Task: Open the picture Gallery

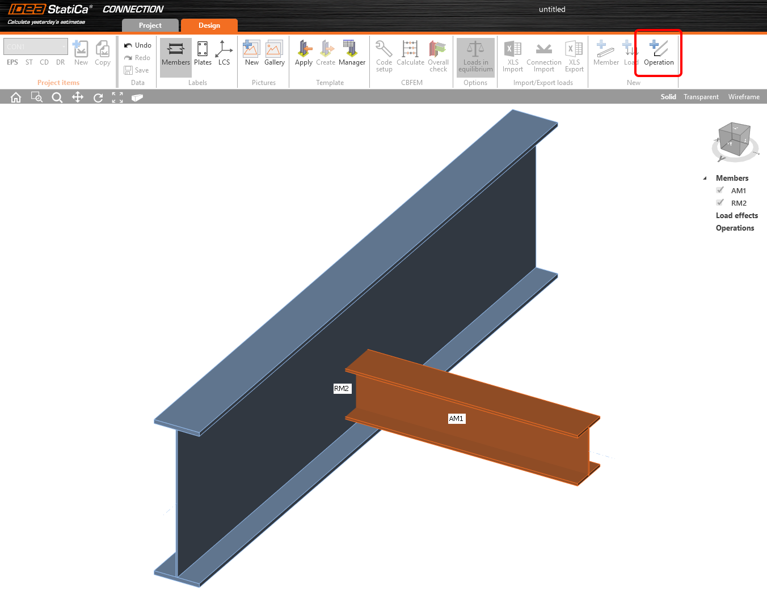Action: (x=274, y=53)
